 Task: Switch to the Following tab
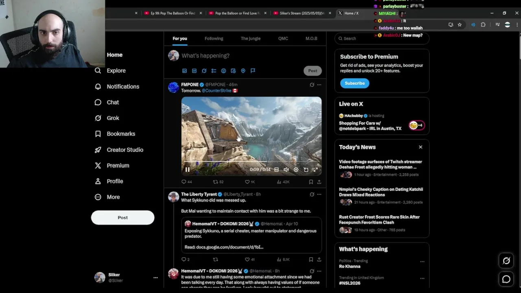point(214,38)
